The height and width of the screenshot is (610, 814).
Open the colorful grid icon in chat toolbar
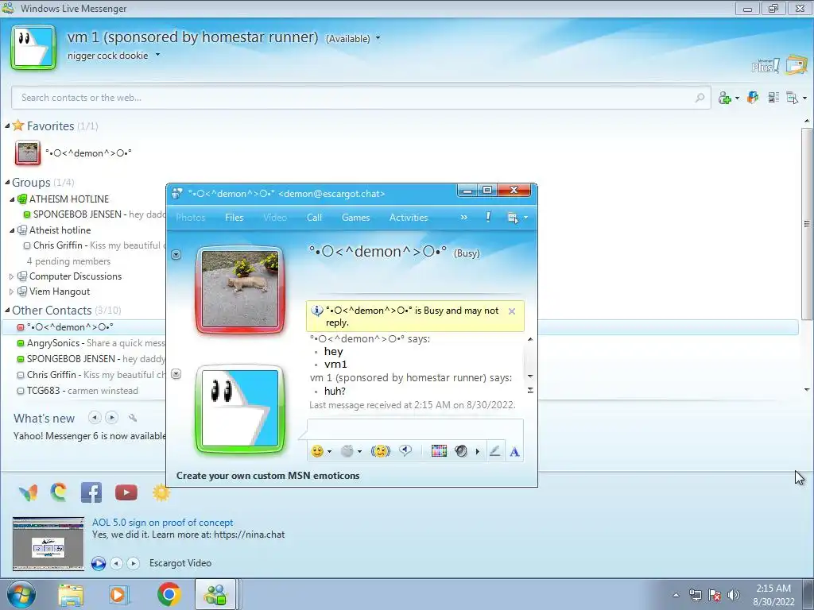[x=439, y=451]
